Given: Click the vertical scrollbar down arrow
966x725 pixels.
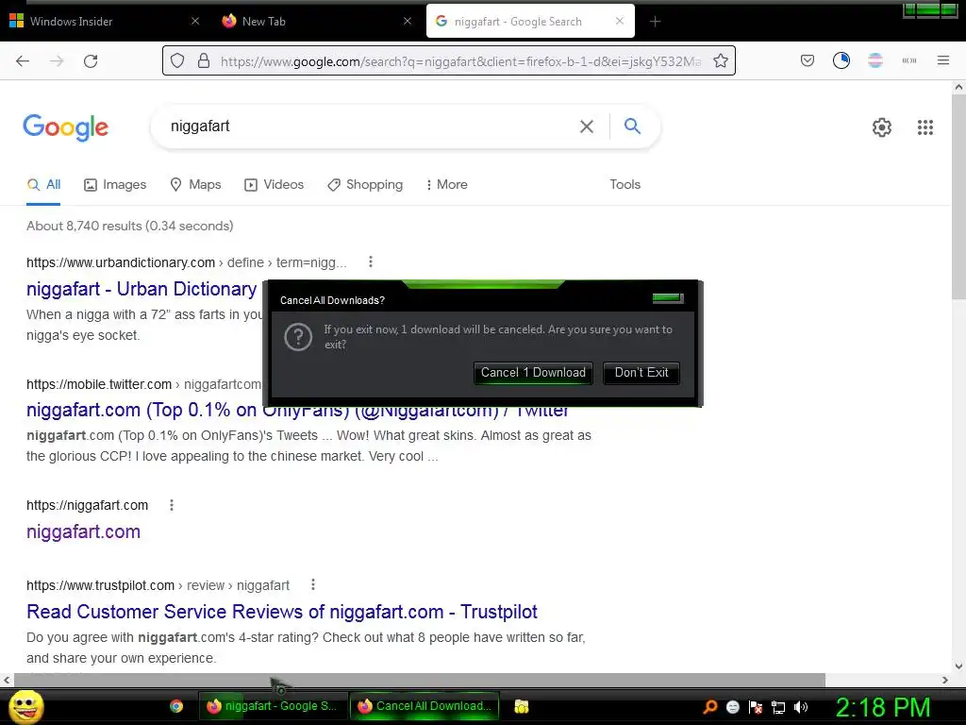Looking at the screenshot, I should 958,666.
